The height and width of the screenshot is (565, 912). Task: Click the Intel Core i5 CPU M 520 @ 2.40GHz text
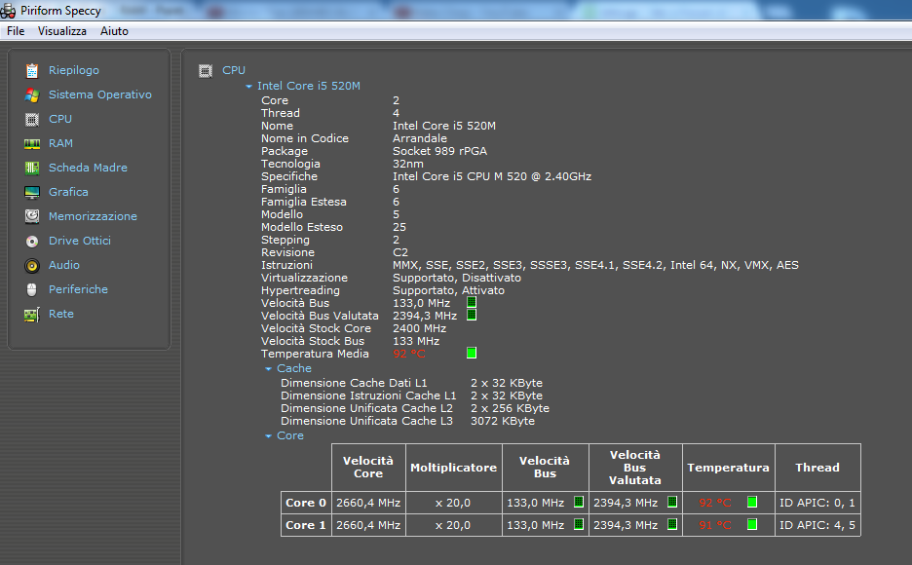[492, 176]
